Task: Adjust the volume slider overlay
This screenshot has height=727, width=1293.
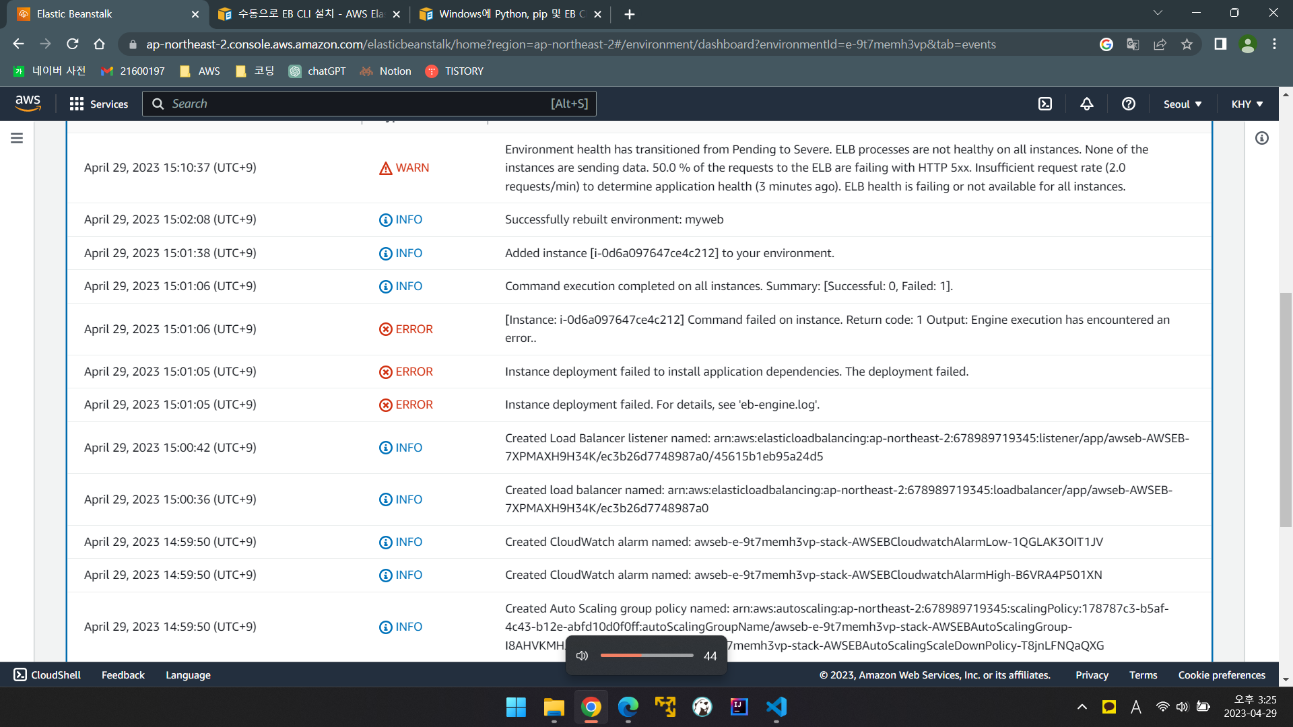Action: click(x=646, y=656)
